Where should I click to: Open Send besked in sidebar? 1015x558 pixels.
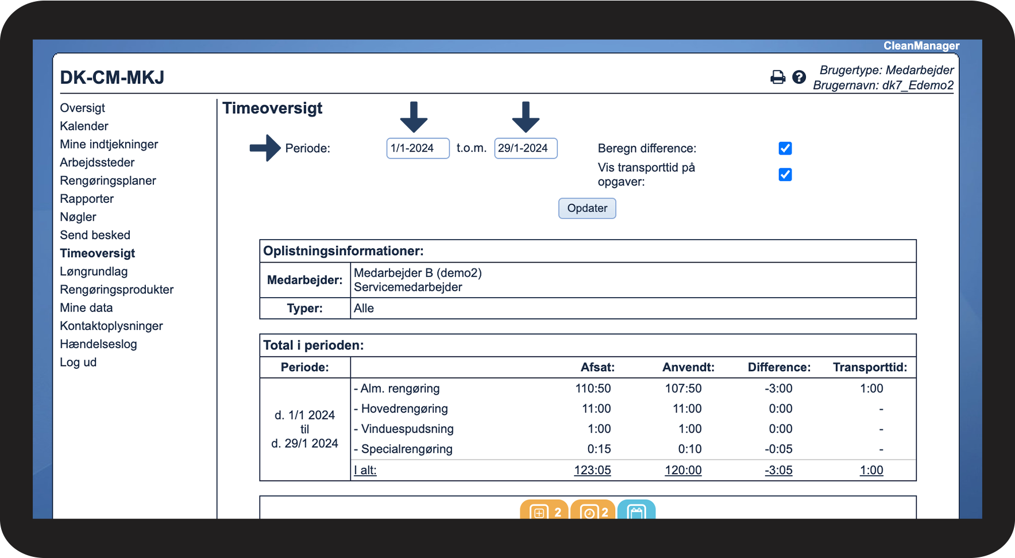(x=95, y=235)
